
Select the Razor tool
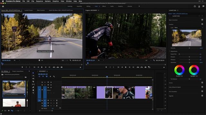coord(33,81)
